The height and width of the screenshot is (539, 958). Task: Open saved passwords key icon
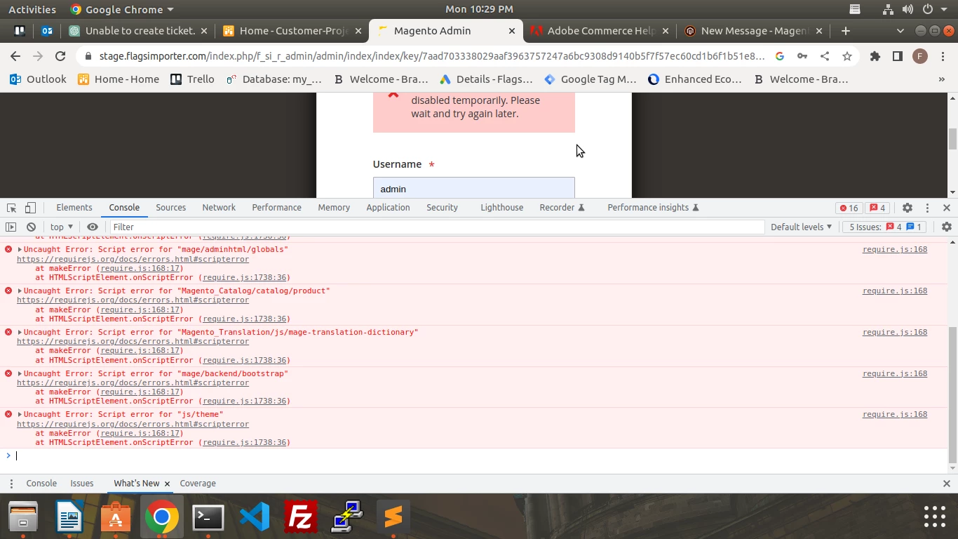click(802, 56)
